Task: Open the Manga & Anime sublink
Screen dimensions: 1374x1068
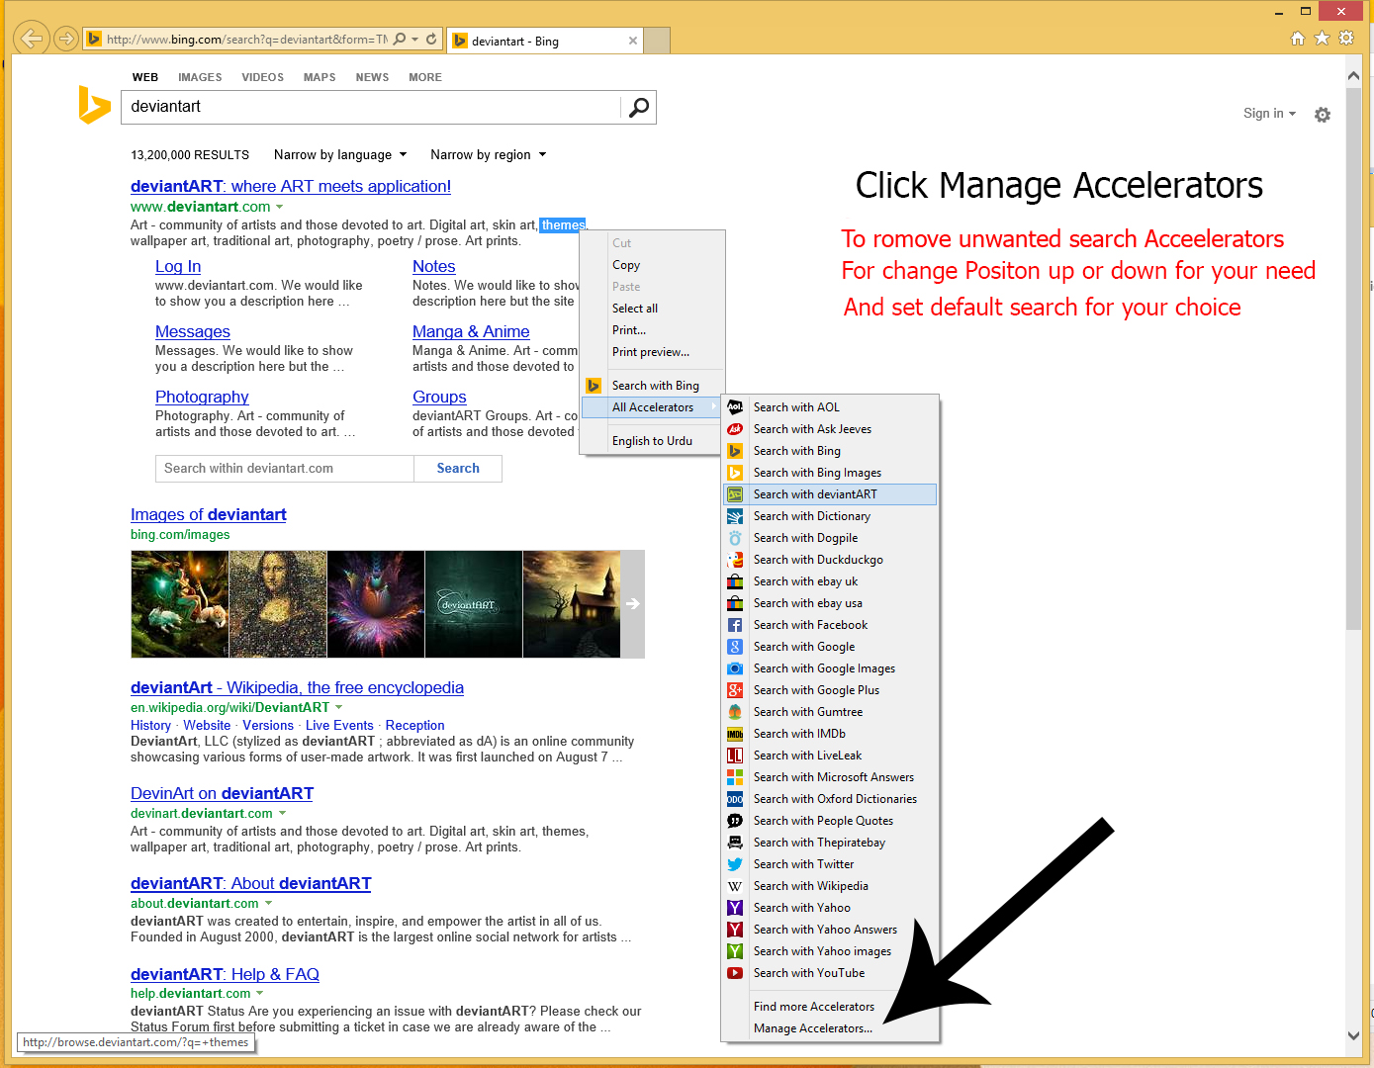Action: click(x=471, y=331)
